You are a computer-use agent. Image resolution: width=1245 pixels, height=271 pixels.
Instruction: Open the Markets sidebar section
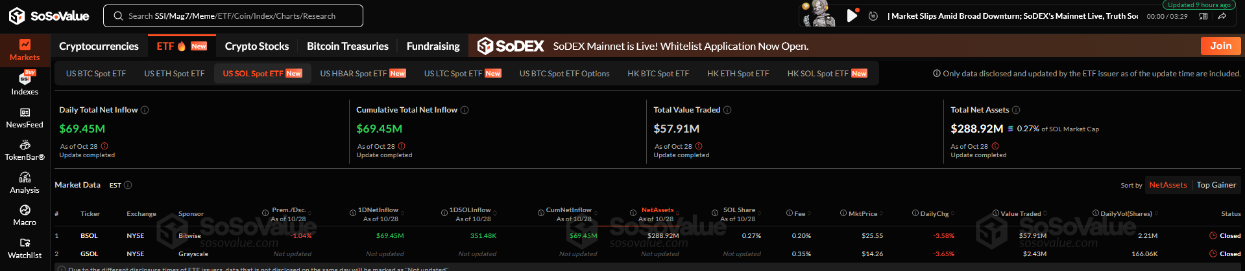coord(25,50)
